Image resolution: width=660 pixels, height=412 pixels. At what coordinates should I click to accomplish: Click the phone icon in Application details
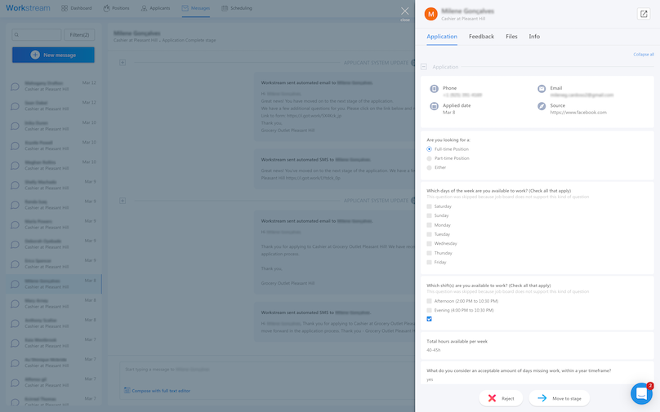click(x=434, y=89)
